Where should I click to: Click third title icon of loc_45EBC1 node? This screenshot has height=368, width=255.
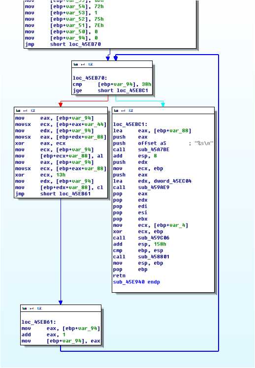point(131,110)
